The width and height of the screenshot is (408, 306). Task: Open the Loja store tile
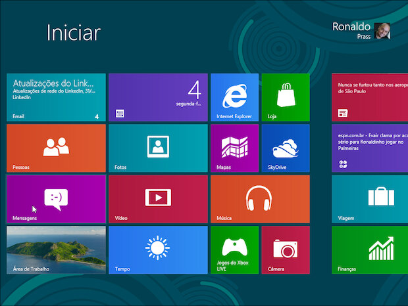tap(286, 97)
